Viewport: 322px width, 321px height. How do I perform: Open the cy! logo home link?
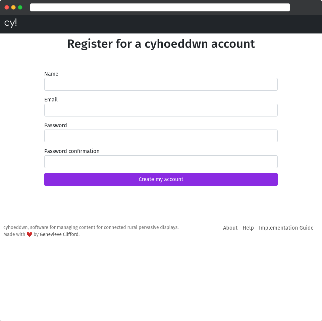click(10, 23)
